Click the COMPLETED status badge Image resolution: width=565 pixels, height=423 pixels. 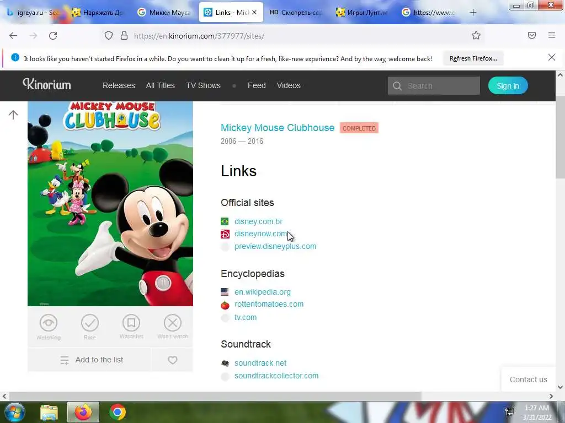359,128
